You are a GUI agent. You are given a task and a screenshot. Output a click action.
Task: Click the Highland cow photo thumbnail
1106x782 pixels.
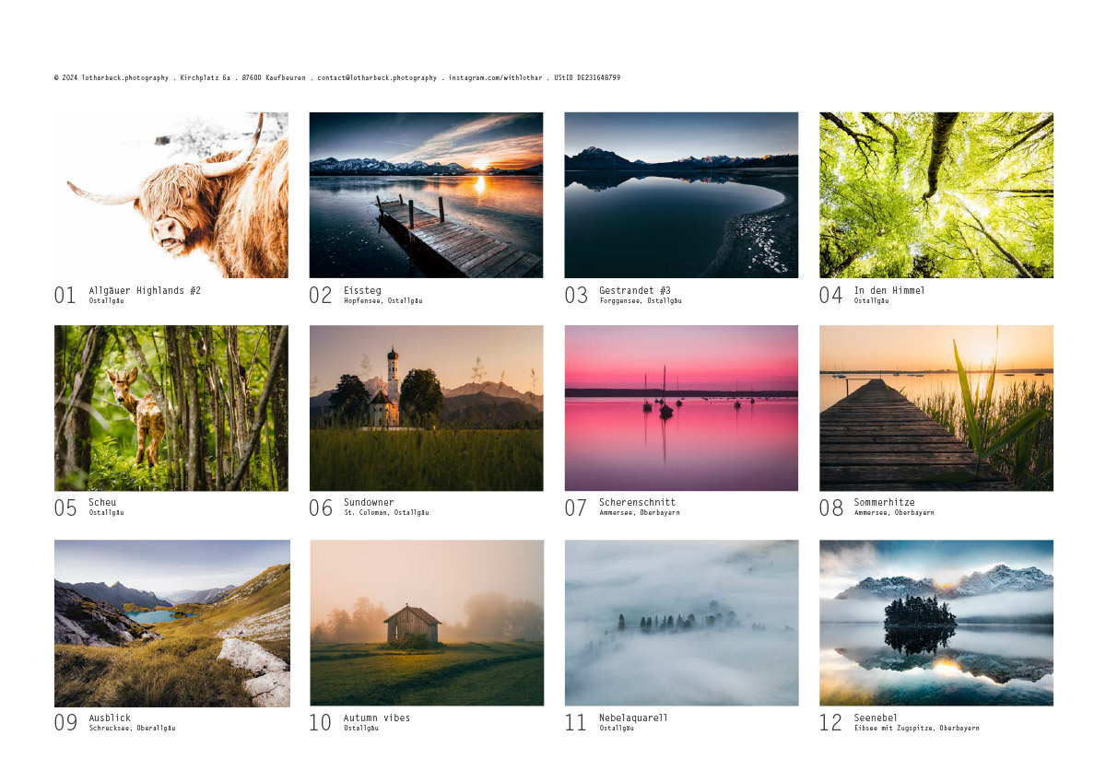point(171,195)
